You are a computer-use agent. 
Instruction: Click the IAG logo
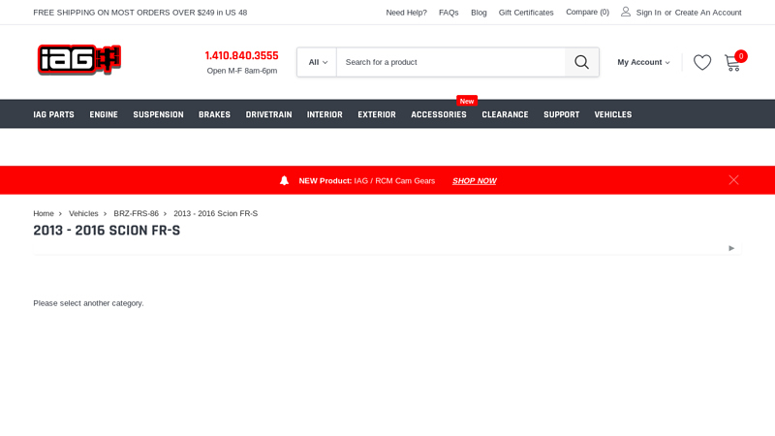tap(78, 60)
